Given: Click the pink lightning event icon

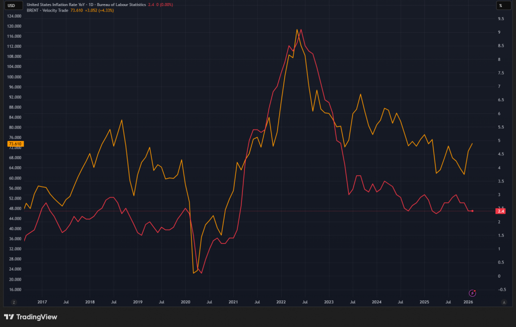Looking at the screenshot, I should tap(473, 292).
